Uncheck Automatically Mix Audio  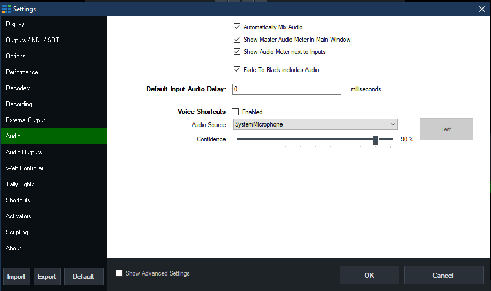pos(237,27)
